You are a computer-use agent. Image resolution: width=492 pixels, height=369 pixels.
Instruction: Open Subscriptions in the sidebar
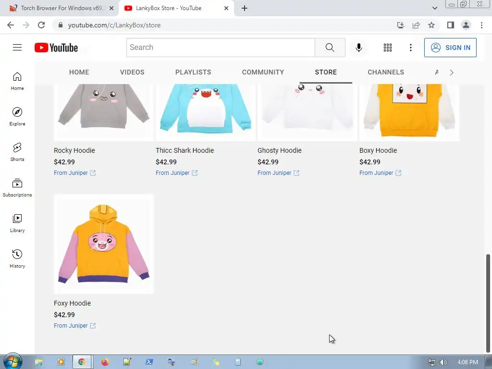pyautogui.click(x=17, y=188)
